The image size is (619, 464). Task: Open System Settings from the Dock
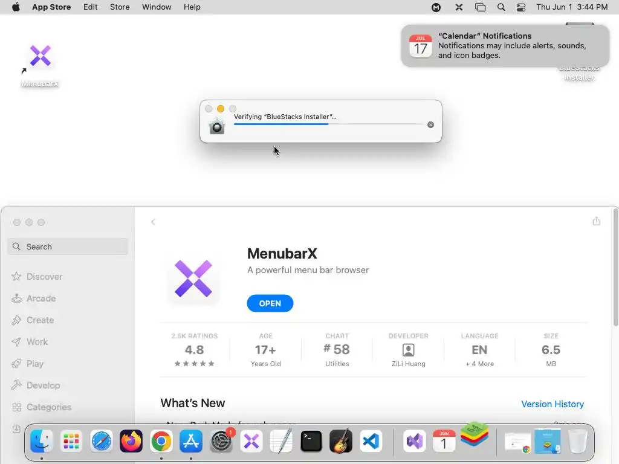(x=221, y=441)
